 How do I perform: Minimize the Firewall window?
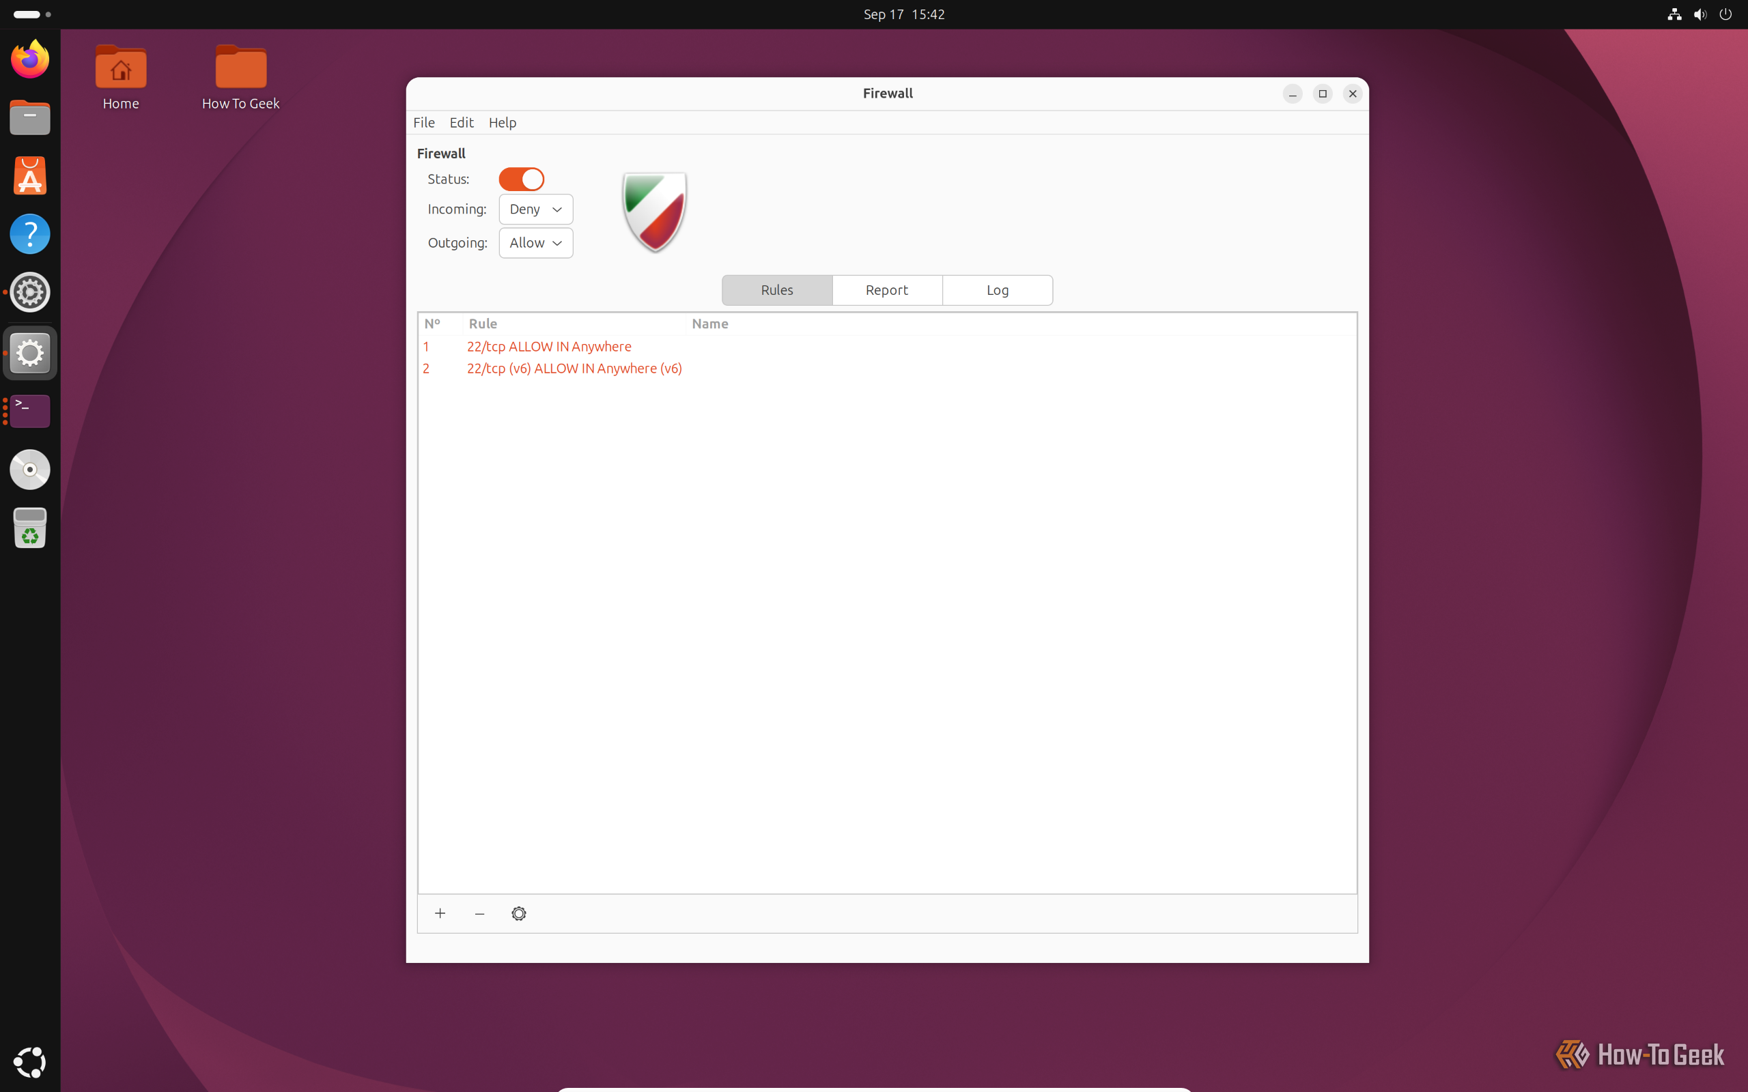(x=1292, y=94)
